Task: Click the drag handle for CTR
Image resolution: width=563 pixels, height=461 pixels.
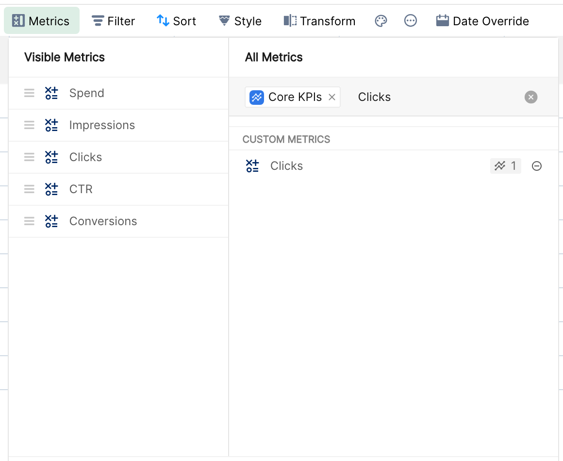Action: click(30, 189)
